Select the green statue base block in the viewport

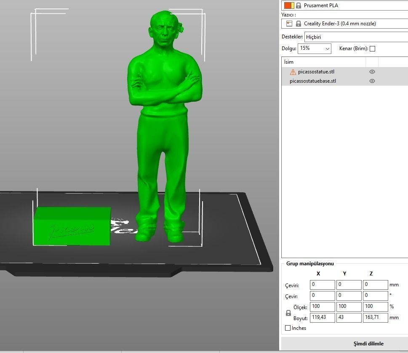click(72, 226)
